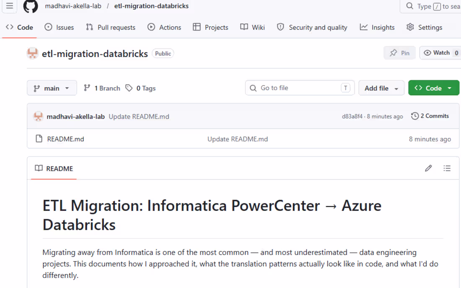Screen dimensions: 461x288
Task: View the 0 Tags link
Action: click(x=140, y=88)
